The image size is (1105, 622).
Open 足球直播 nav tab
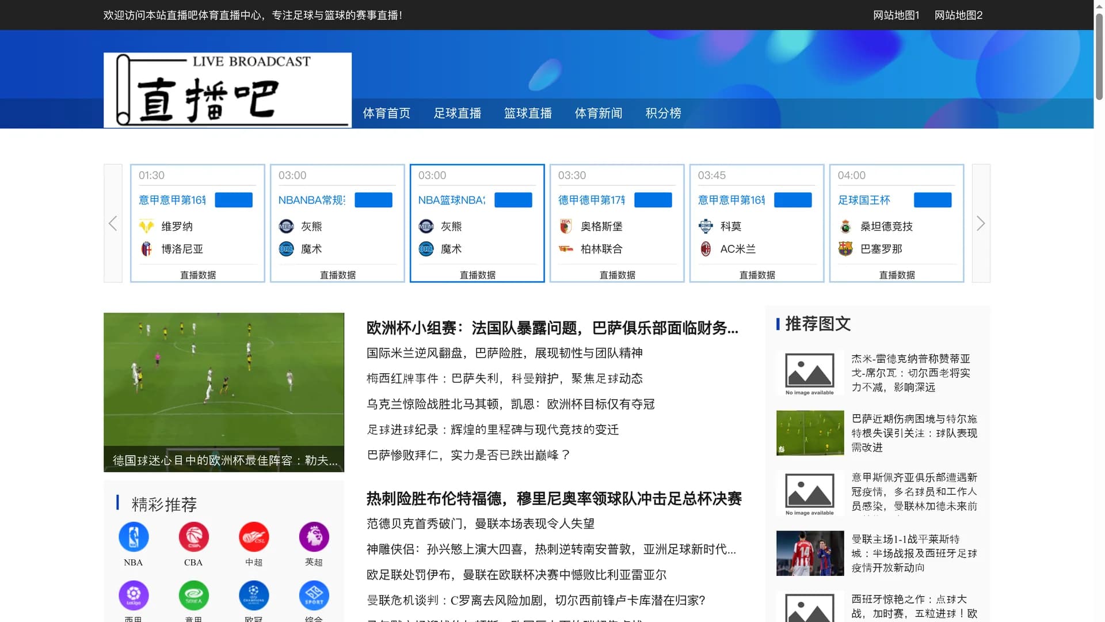458,113
